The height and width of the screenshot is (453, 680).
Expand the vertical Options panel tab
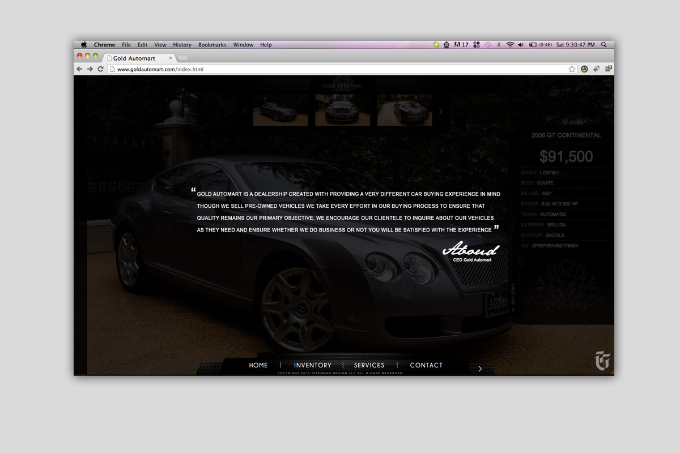point(513,298)
